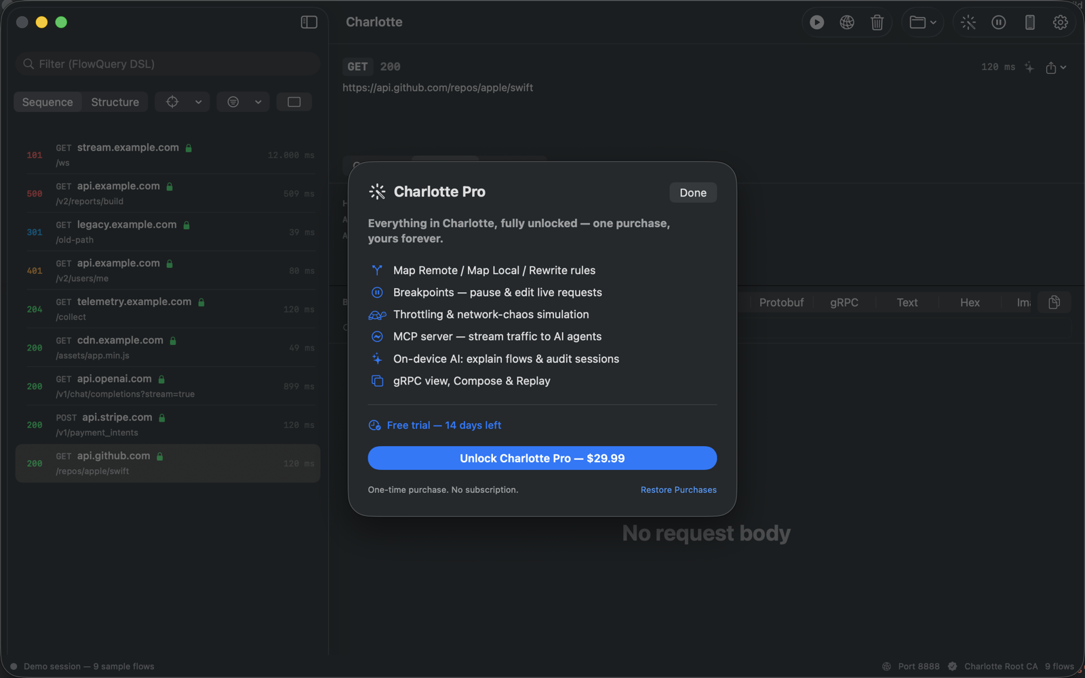Click the AI sparkle icon beside 120 ms

(1029, 67)
